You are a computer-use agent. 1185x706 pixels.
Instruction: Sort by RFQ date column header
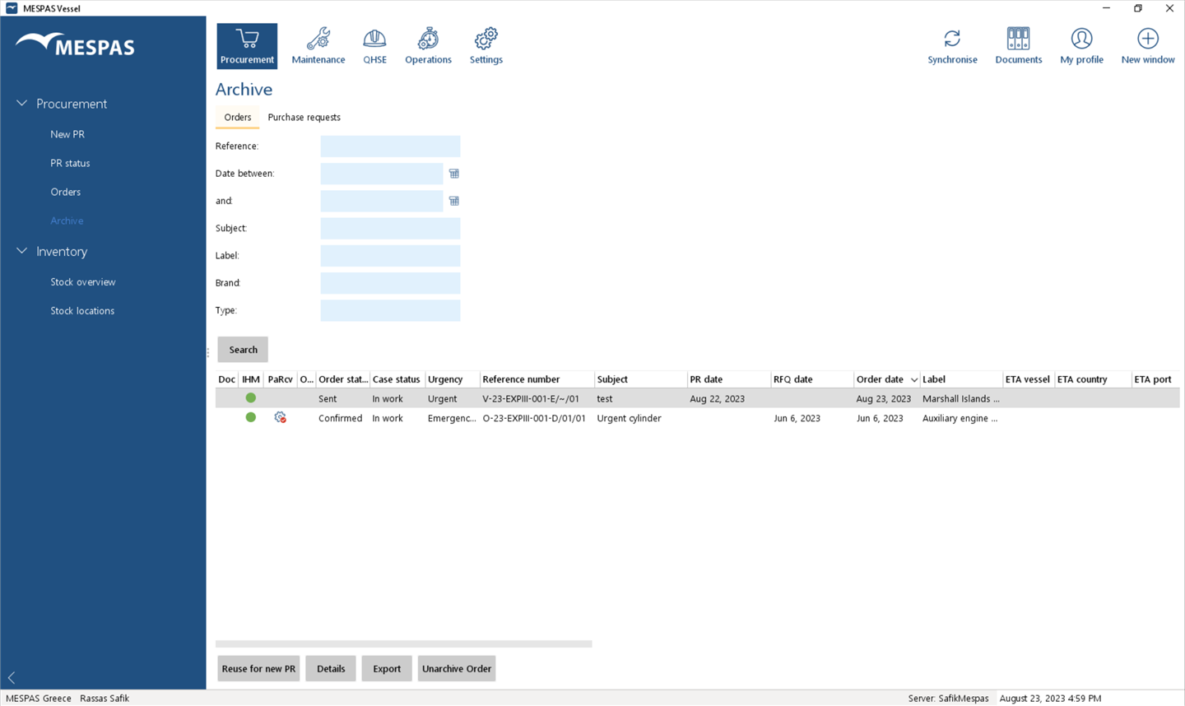[812, 379]
